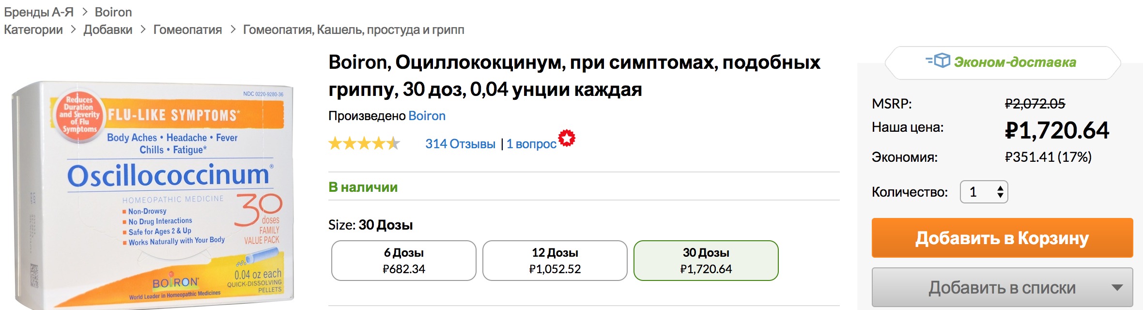Open the 314 Отзывы reviews link
The width and height of the screenshot is (1143, 310).
tap(460, 144)
